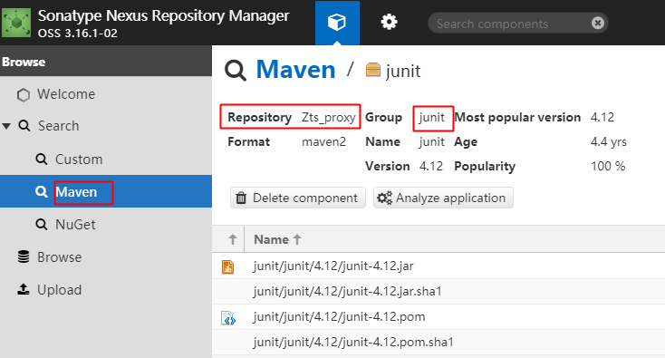Open the Upload page
This screenshot has height=358, width=665.
pos(59,290)
